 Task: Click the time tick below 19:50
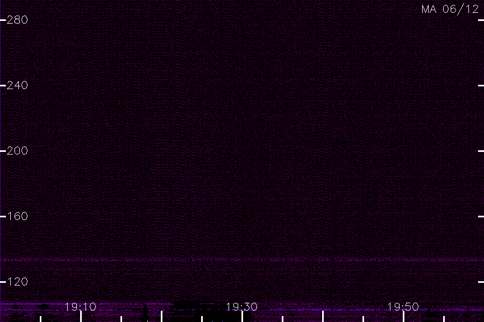click(x=403, y=317)
